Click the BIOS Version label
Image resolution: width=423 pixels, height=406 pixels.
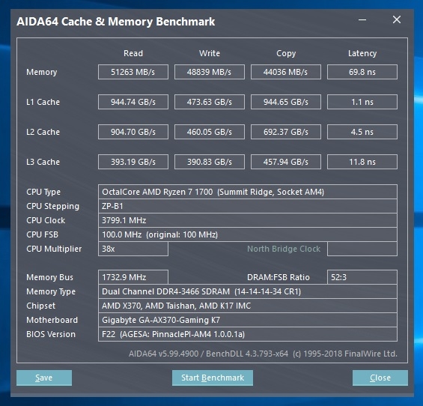51,334
